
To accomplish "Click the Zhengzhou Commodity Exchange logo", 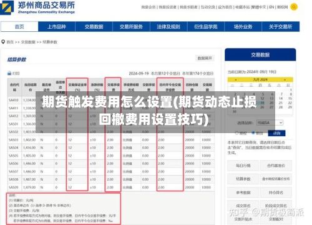I will pyautogui.click(x=38, y=7).
